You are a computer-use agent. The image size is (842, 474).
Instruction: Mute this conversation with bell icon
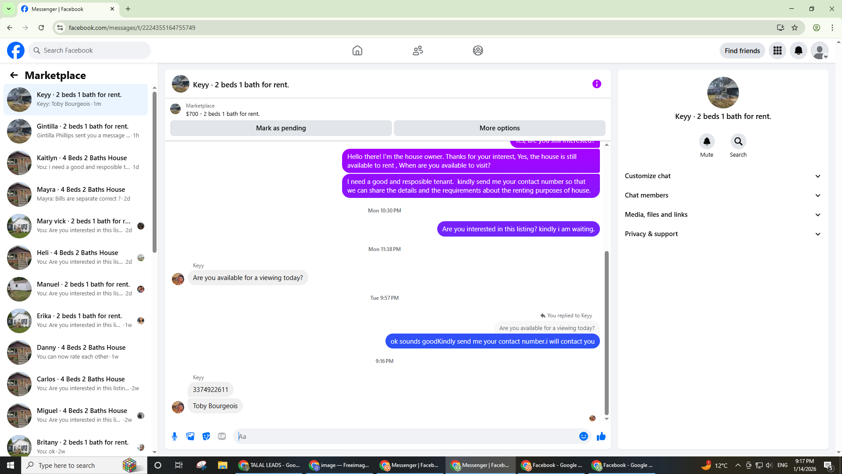(706, 141)
